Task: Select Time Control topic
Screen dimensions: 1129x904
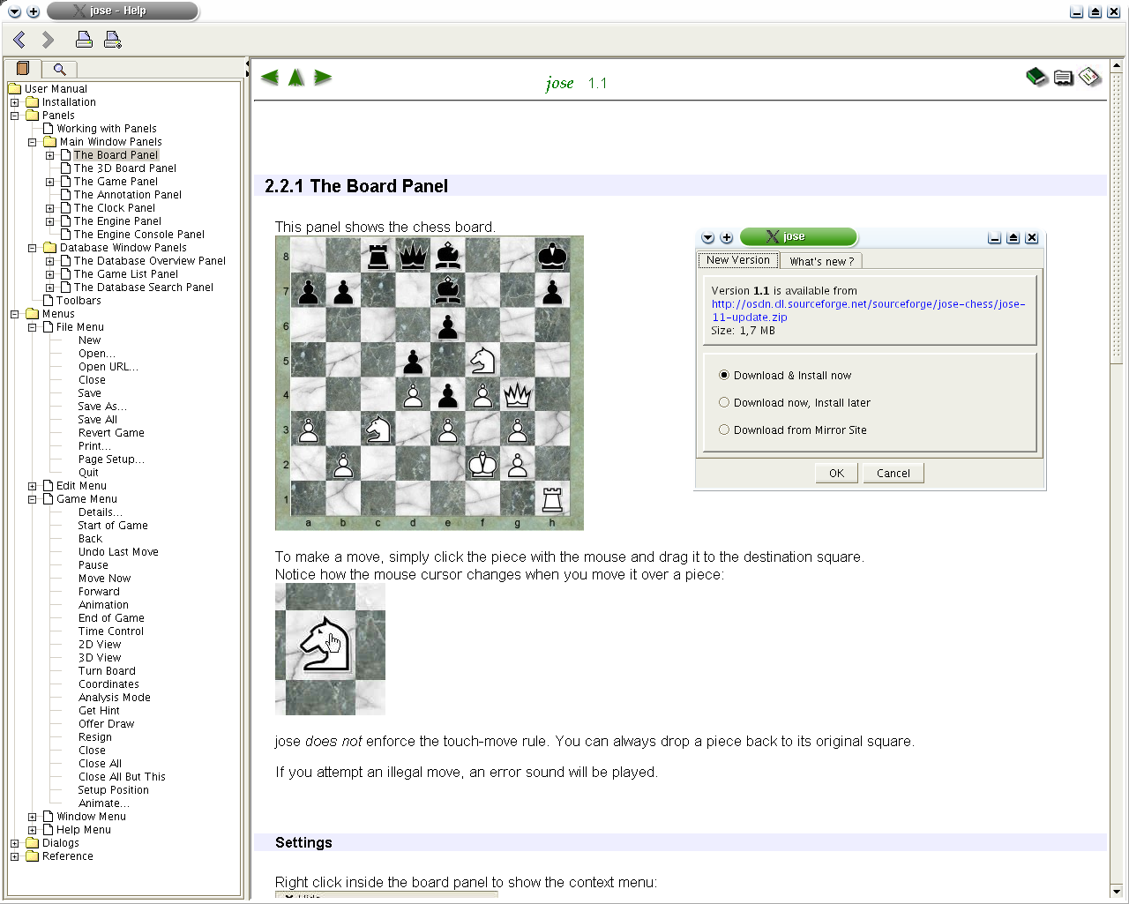Action: [111, 631]
